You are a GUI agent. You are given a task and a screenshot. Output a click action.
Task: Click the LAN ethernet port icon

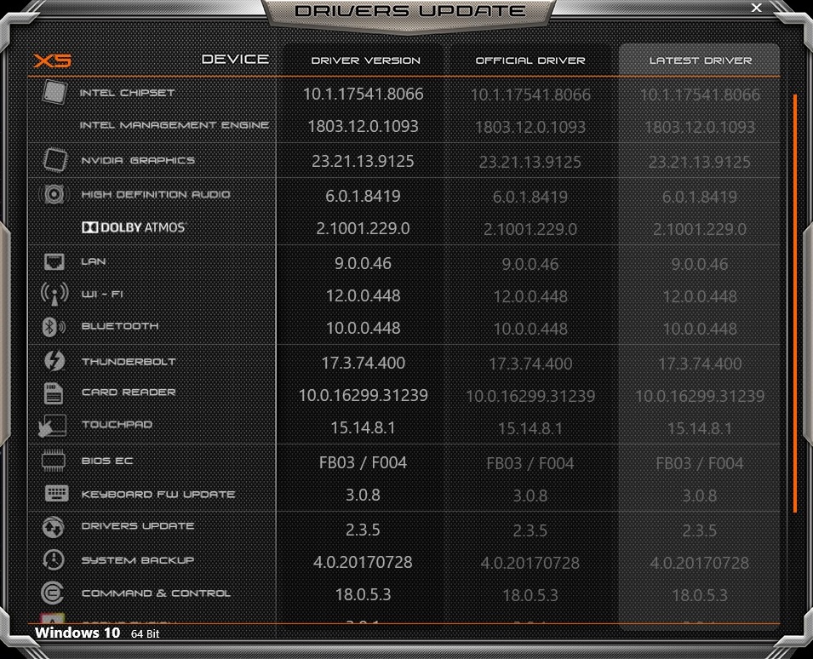pos(54,262)
